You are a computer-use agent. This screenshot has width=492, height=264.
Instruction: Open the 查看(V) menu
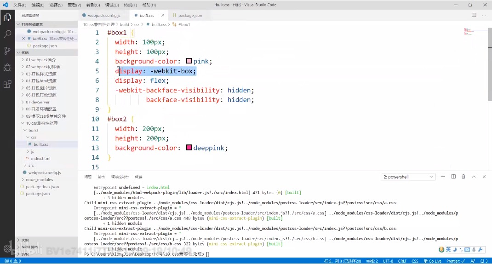click(74, 5)
